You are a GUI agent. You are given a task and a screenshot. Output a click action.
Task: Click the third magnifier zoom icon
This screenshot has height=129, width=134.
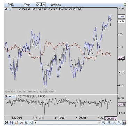point(114,122)
